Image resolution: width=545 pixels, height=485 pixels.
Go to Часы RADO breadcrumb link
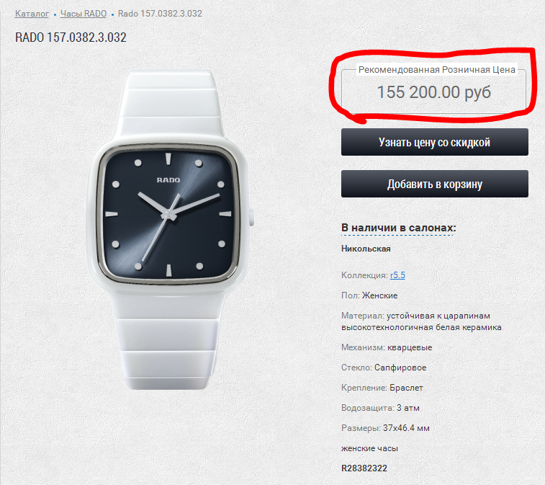(x=84, y=14)
